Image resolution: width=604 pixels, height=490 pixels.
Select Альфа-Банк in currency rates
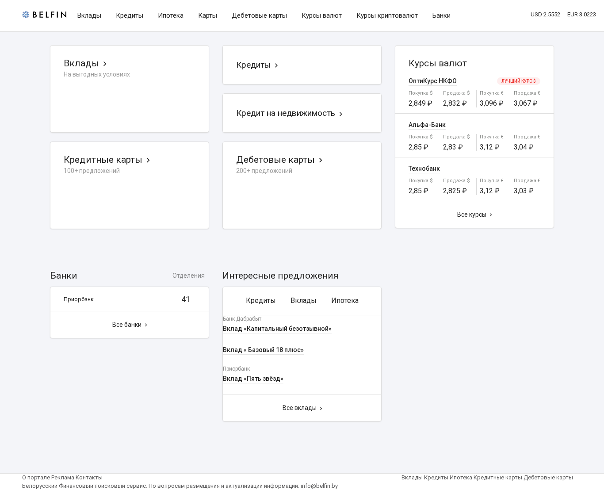(x=427, y=125)
